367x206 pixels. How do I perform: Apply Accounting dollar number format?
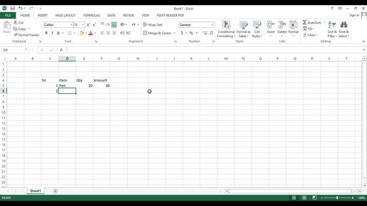pyautogui.click(x=182, y=33)
